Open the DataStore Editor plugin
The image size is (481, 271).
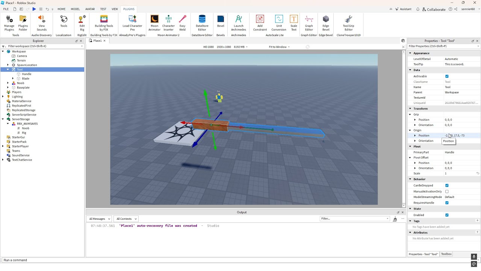point(202,23)
